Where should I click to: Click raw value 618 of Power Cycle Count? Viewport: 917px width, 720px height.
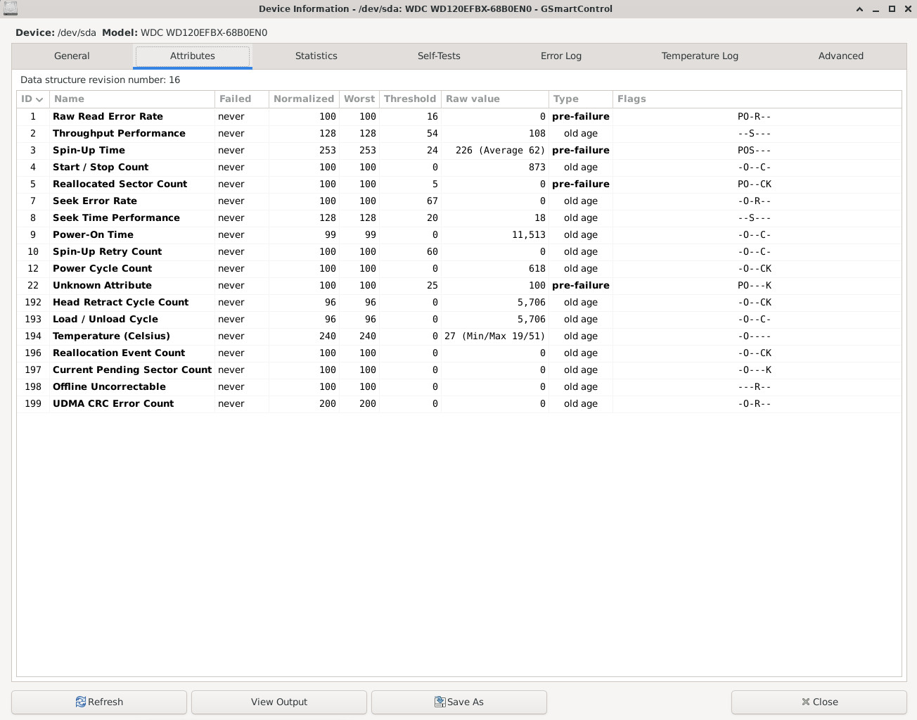coord(537,269)
